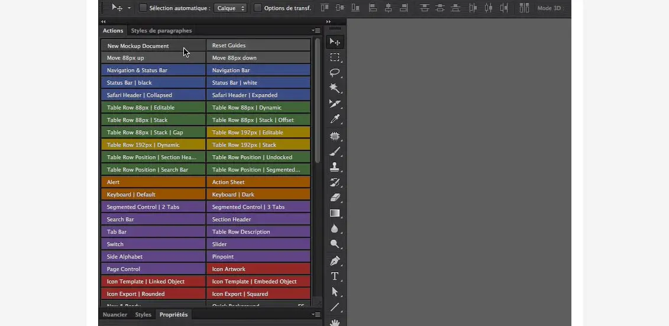The image size is (669, 326).
Task: Select the Path Selection tool
Action: tap(335, 292)
